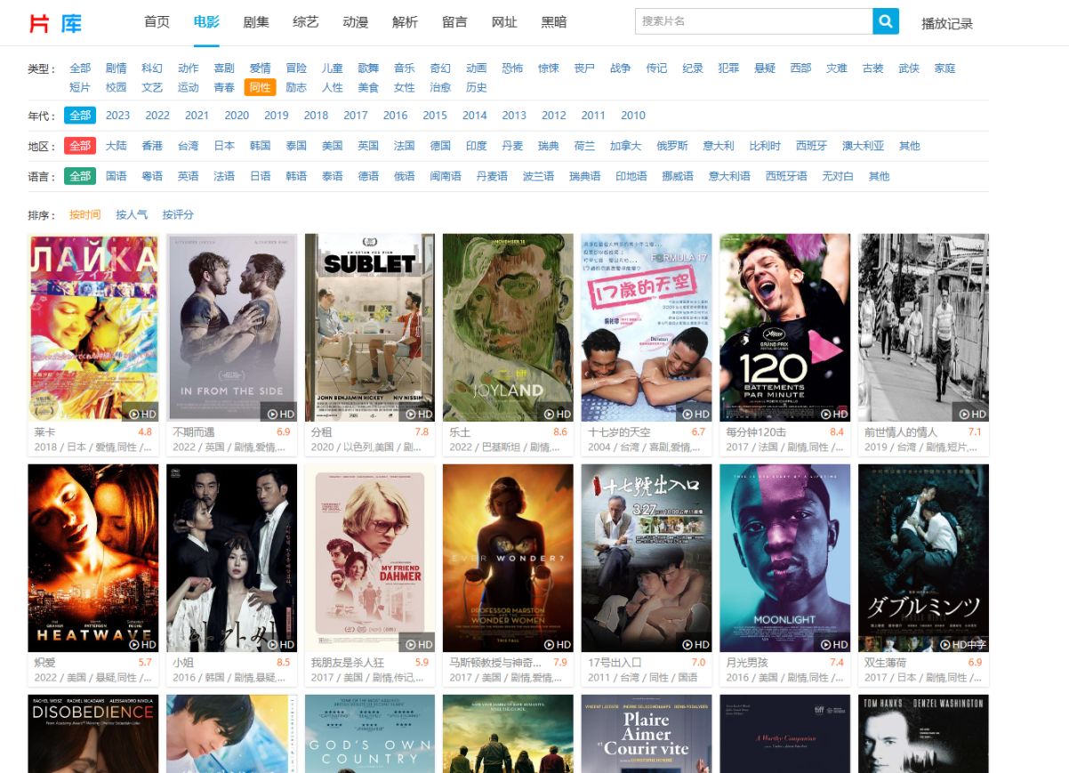Filter by region 韩国
1069x773 pixels.
tap(260, 146)
